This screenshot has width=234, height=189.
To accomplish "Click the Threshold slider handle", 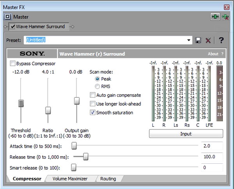I will (21, 103).
